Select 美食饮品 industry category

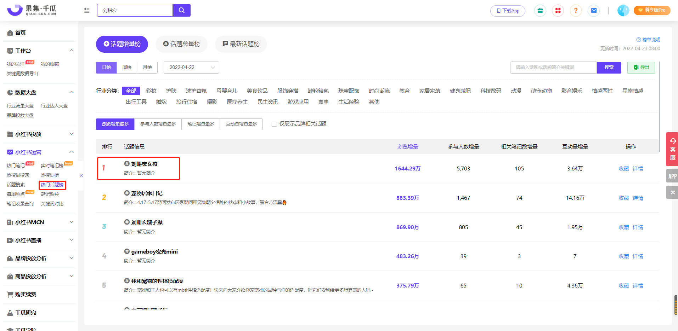pyautogui.click(x=257, y=91)
